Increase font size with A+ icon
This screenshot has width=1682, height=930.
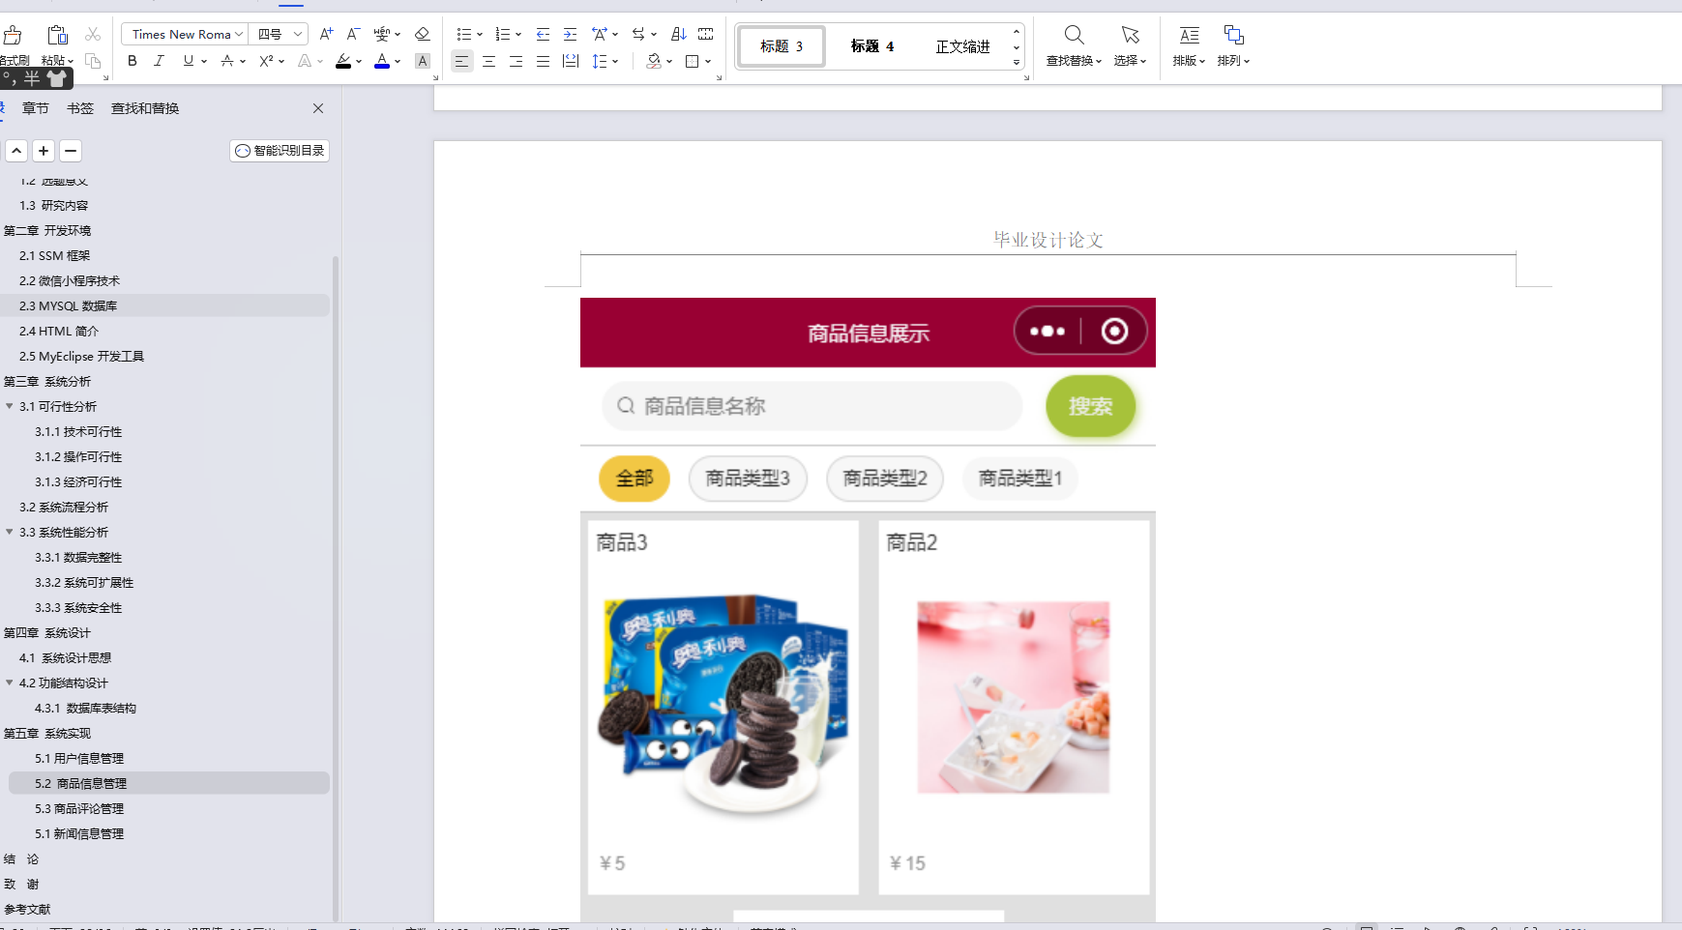click(x=326, y=34)
